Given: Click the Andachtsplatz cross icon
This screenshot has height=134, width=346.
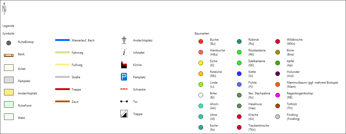Looking at the screenshot, I should 124,40.
